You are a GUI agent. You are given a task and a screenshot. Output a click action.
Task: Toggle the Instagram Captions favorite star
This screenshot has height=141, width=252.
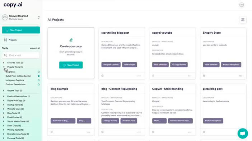point(38,80)
